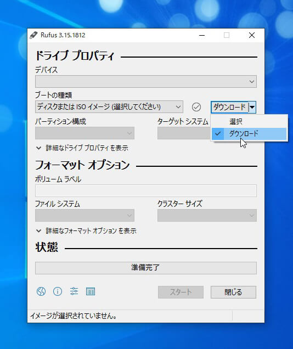Click the 閉じる button
293x349 pixels.
click(x=233, y=292)
